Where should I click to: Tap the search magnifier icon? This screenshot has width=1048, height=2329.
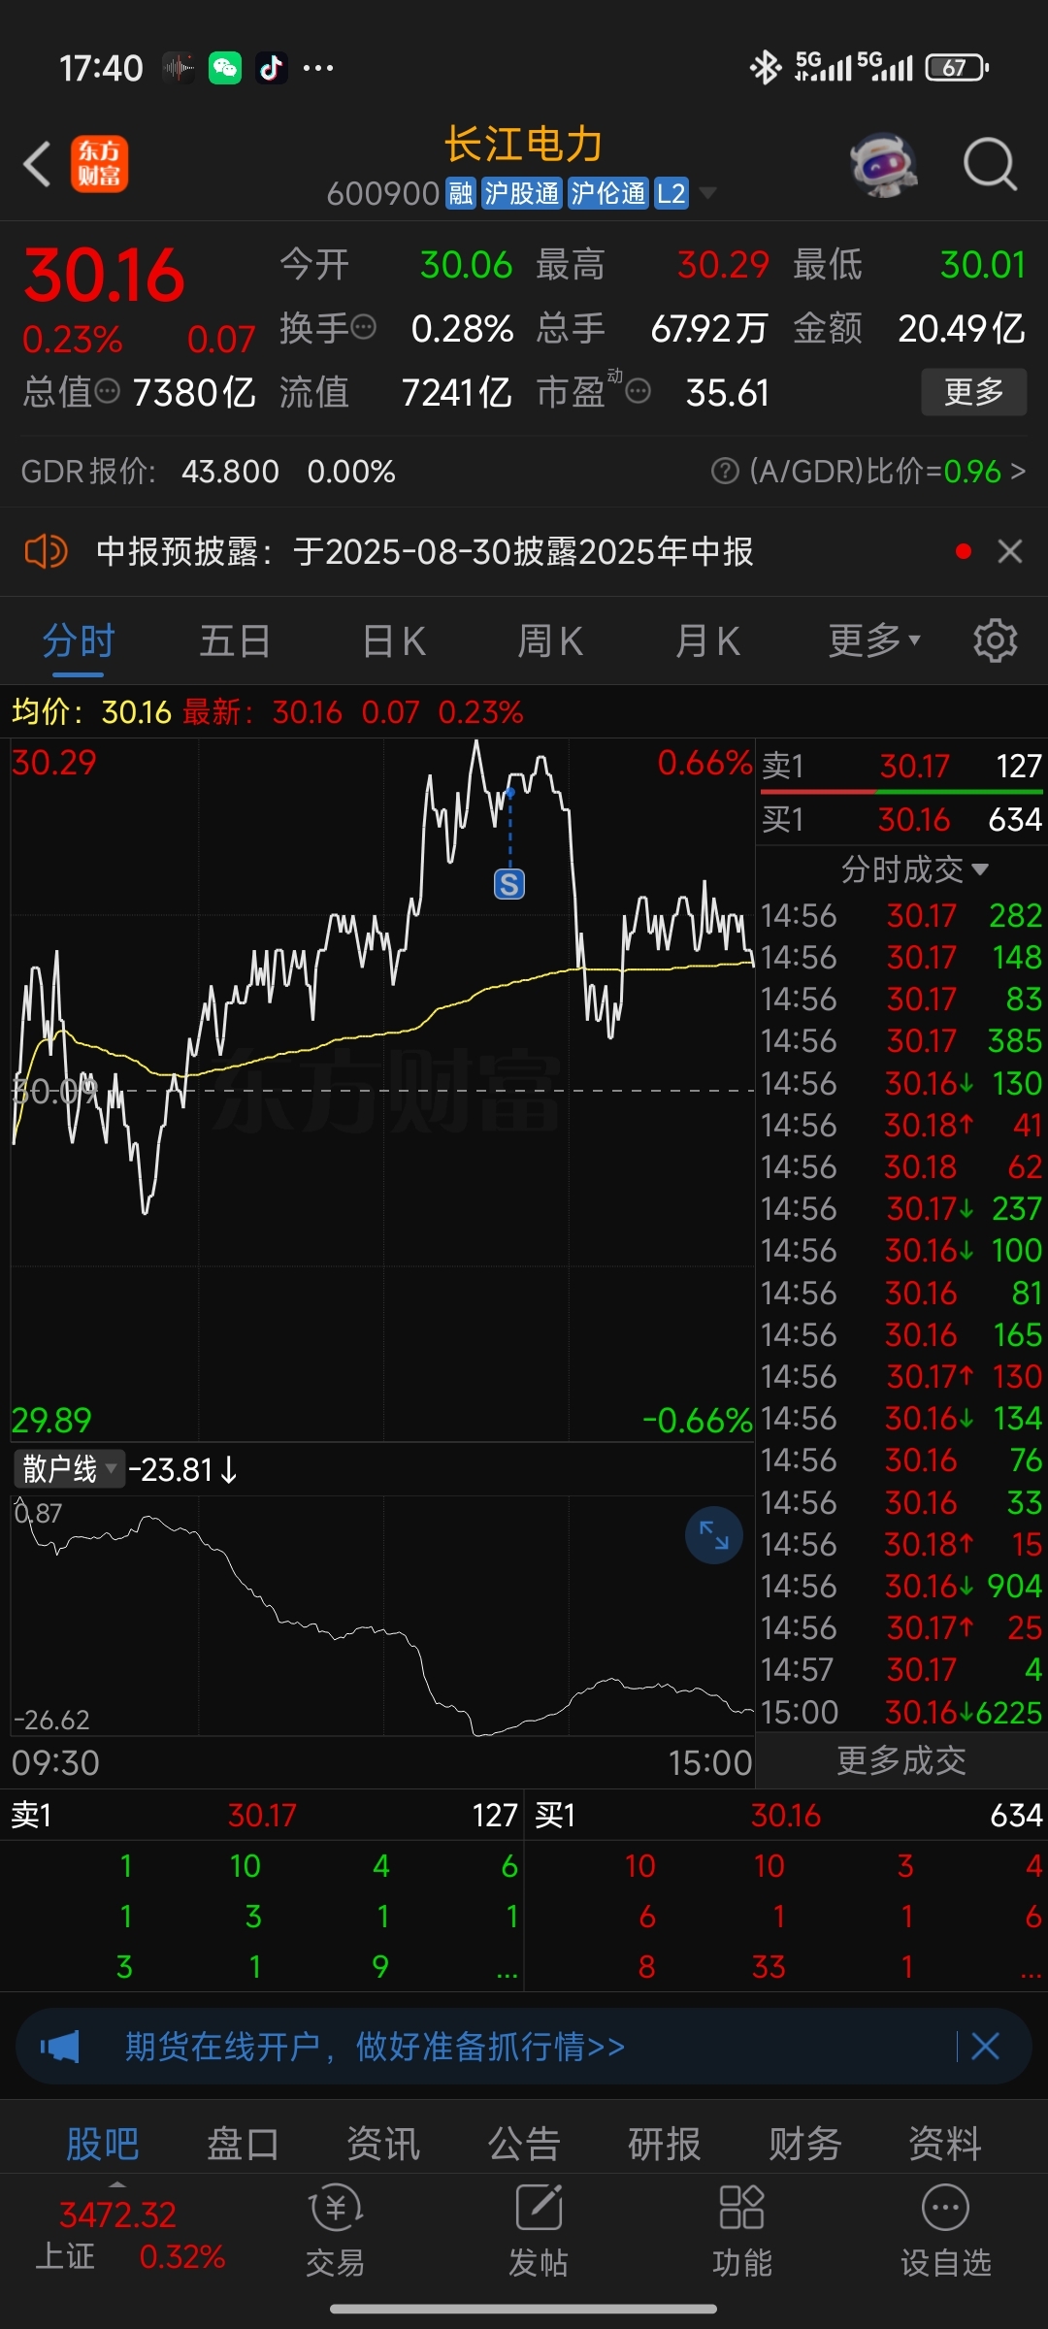(x=990, y=164)
